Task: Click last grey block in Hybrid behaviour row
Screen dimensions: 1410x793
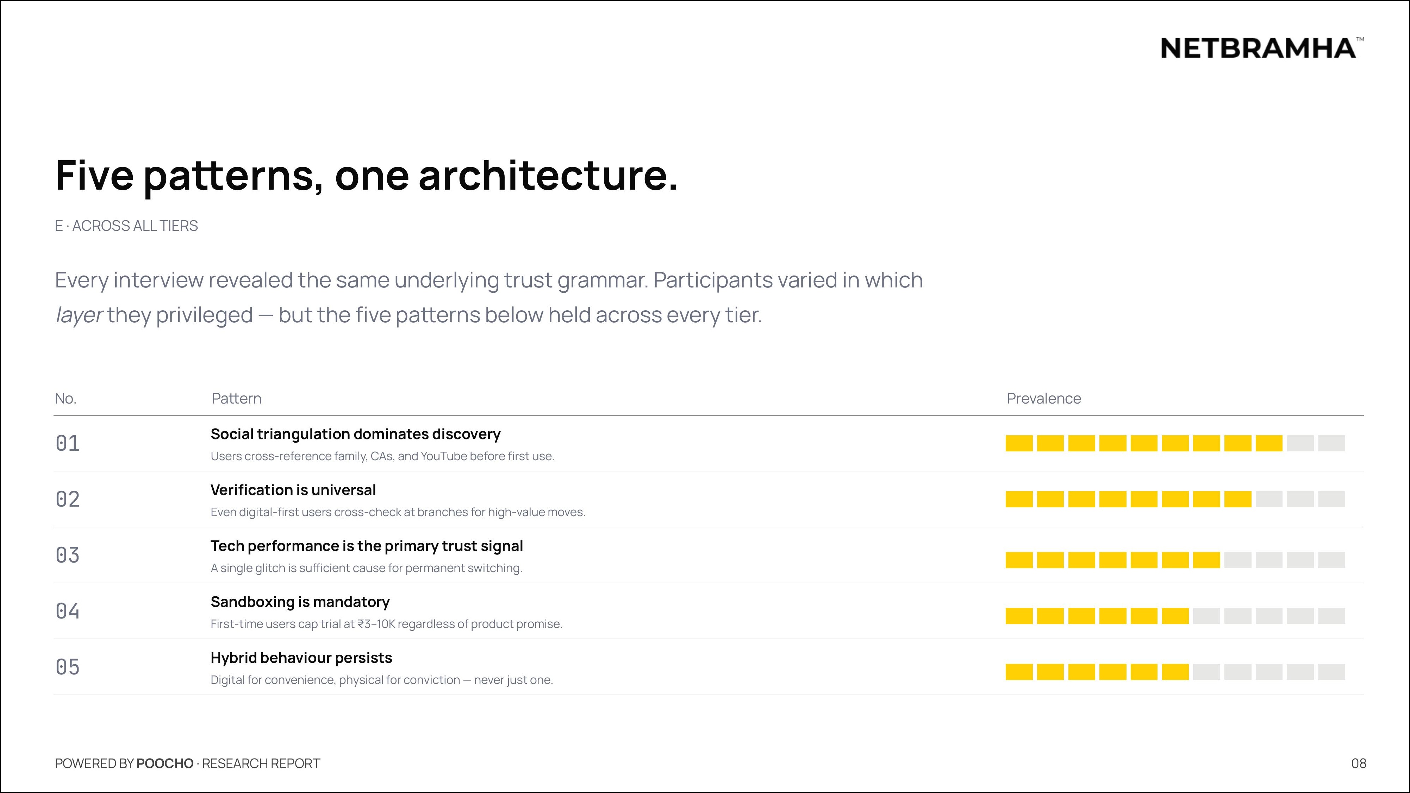Action: click(1331, 672)
